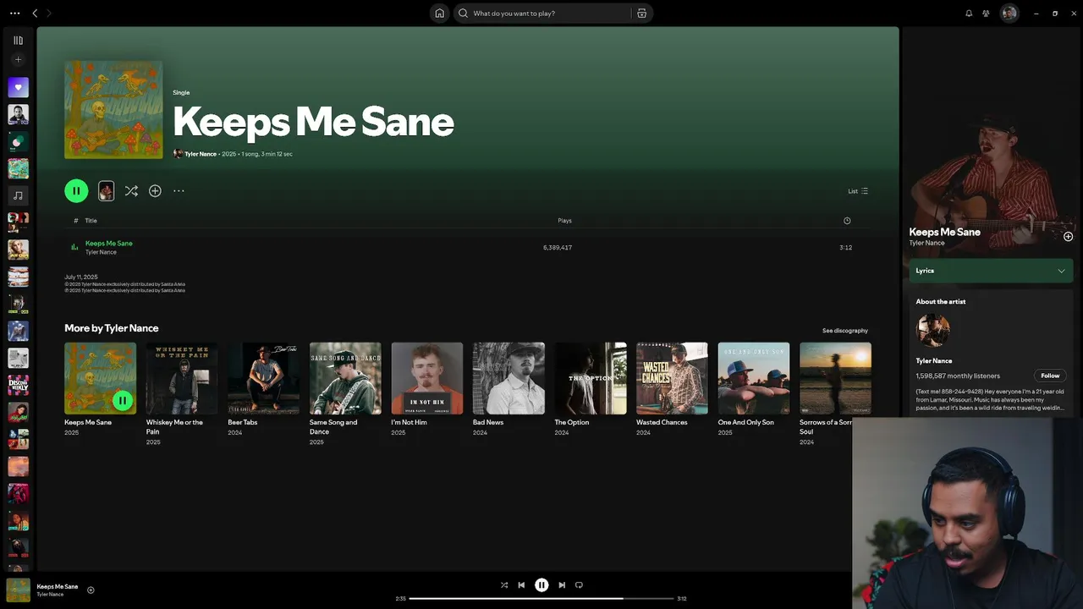The height and width of the screenshot is (609, 1083).
Task: Seek on the playback progress bar
Action: click(541, 599)
